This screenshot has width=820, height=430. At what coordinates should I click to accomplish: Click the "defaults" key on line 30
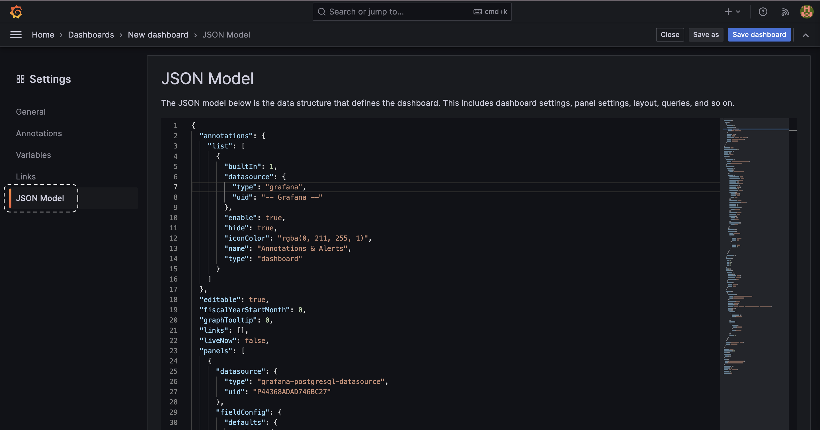point(245,422)
